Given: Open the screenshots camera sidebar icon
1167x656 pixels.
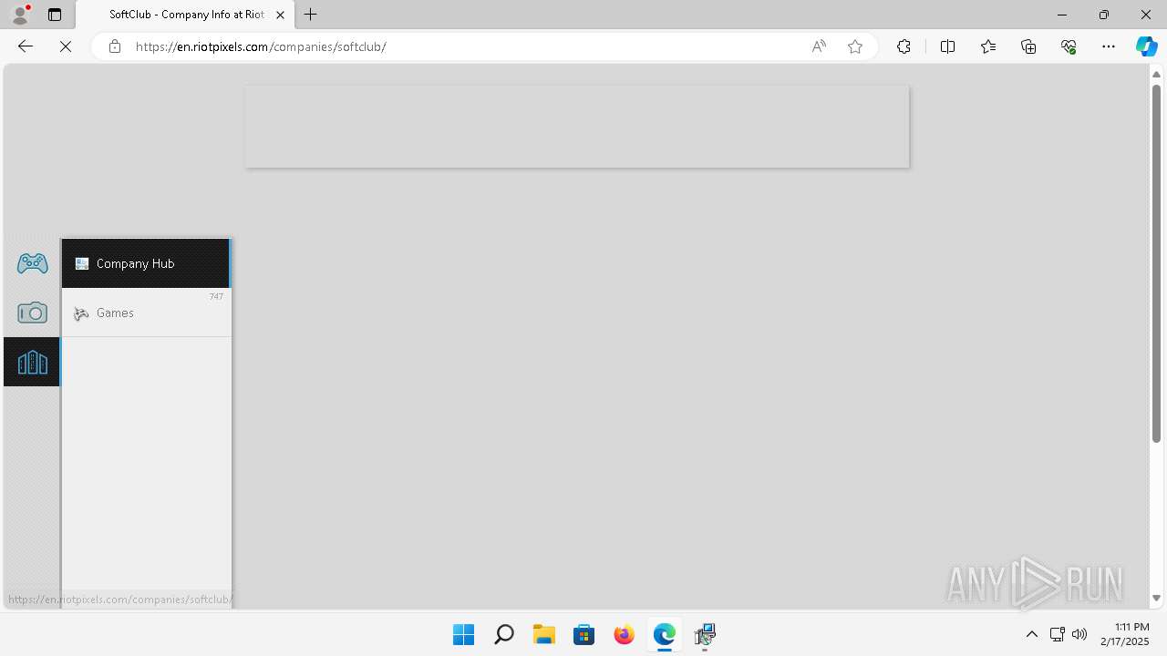Looking at the screenshot, I should [x=32, y=313].
